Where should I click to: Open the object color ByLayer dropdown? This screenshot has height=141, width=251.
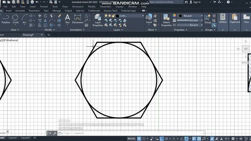pos(202,16)
